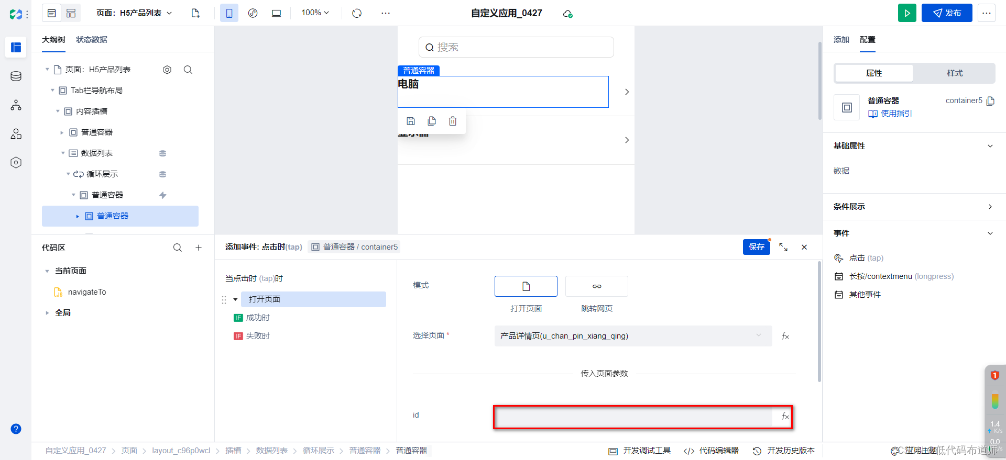Expand the 条件展示 section
This screenshot has width=1006, height=460.
[990, 207]
